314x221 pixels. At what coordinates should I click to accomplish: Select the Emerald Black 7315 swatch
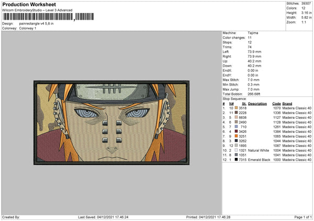click(236, 159)
